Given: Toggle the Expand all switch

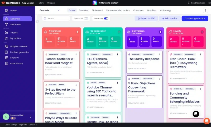Looking at the screenshot, I should pos(86,18).
